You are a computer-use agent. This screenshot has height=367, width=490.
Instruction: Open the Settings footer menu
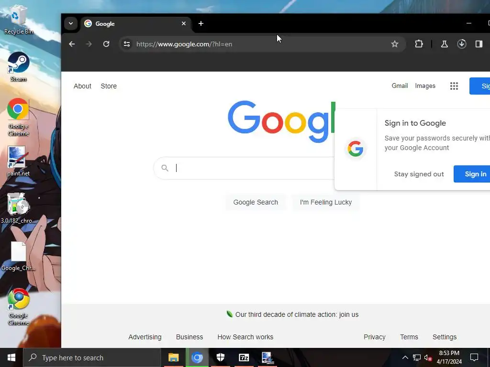coord(445,337)
